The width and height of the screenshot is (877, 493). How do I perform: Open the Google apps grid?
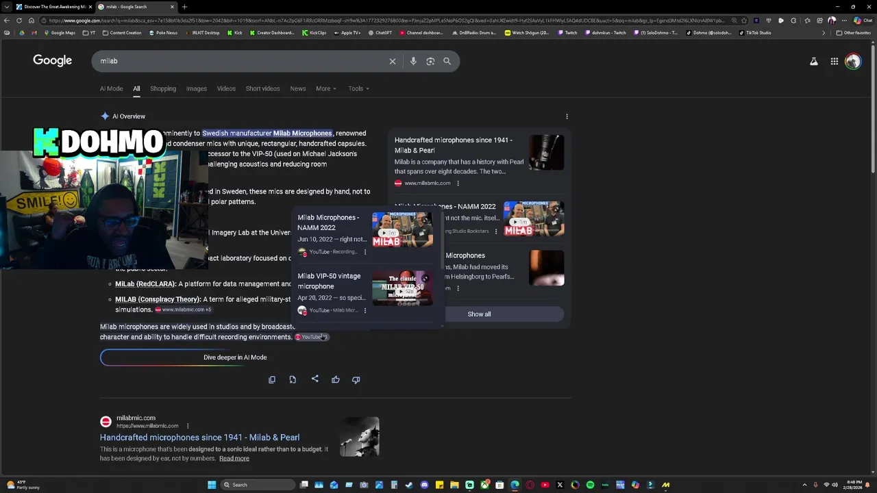point(835,61)
